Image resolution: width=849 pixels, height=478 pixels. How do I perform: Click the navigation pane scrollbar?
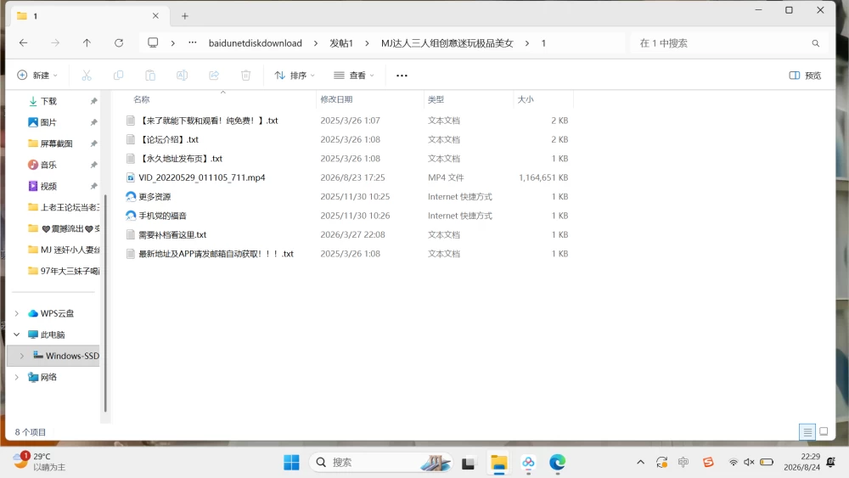(105, 303)
